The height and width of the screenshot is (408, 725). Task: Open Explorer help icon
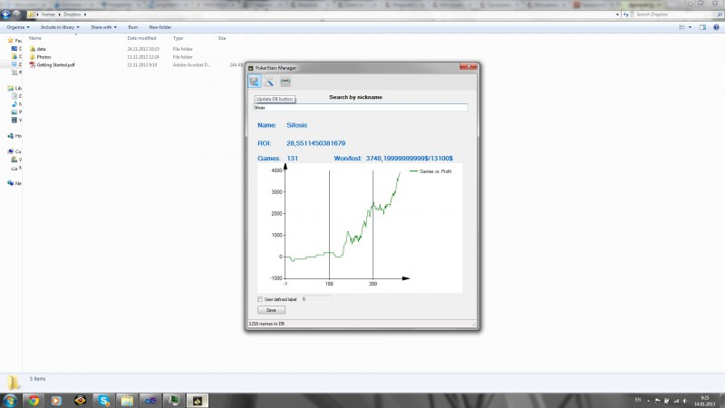[x=716, y=27]
